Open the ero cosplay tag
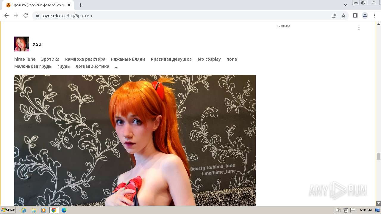This screenshot has height=214, width=381. pos(209,59)
